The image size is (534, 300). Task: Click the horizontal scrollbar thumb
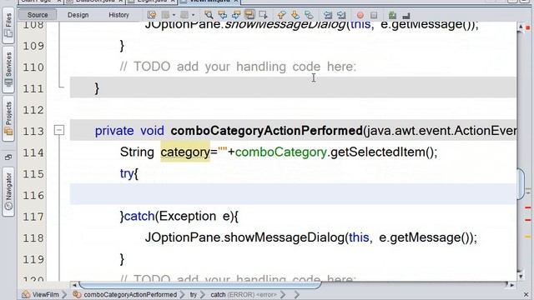click(x=200, y=285)
